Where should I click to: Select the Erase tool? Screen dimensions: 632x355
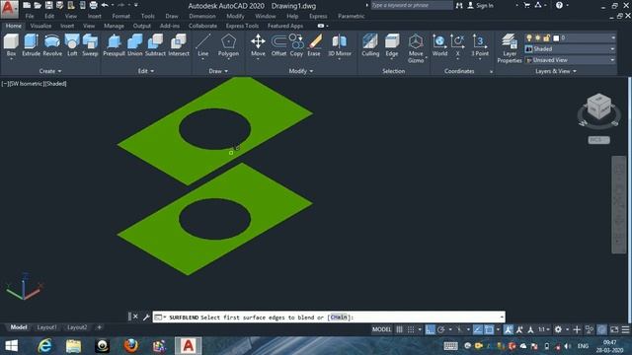pos(314,44)
